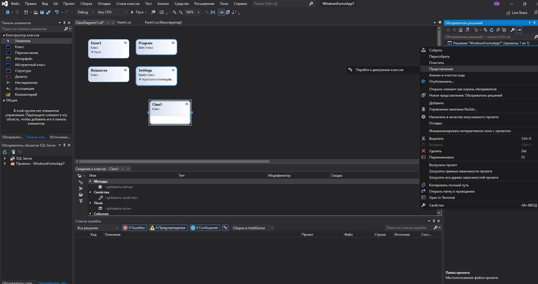Collapse the Class1 shape chevron
This screenshot has height=284, width=538.
187,104
